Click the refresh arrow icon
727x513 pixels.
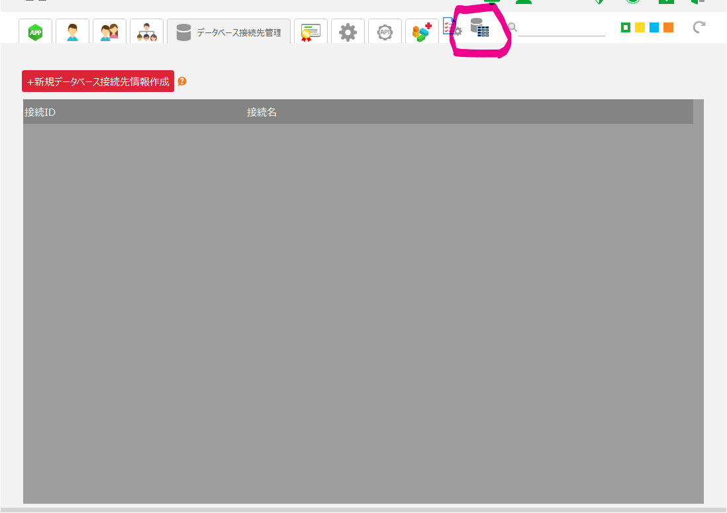pyautogui.click(x=699, y=27)
